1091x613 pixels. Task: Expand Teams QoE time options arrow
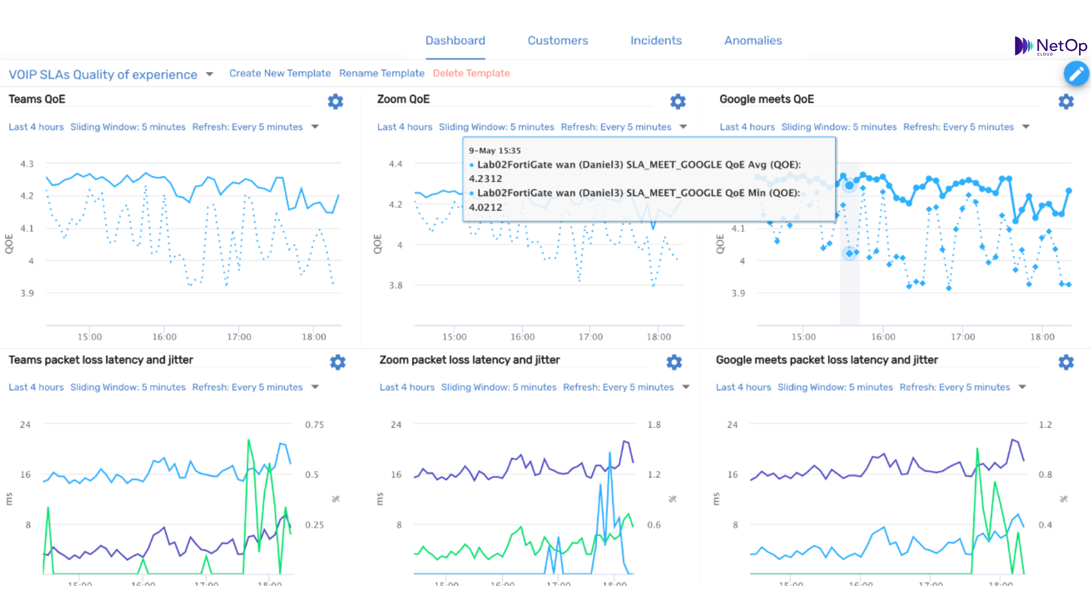(315, 127)
